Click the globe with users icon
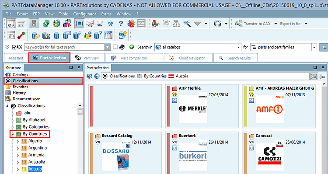 [x=56, y=24]
